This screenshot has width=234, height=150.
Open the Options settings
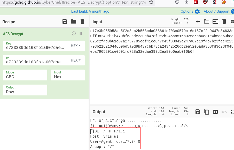(190, 11)
